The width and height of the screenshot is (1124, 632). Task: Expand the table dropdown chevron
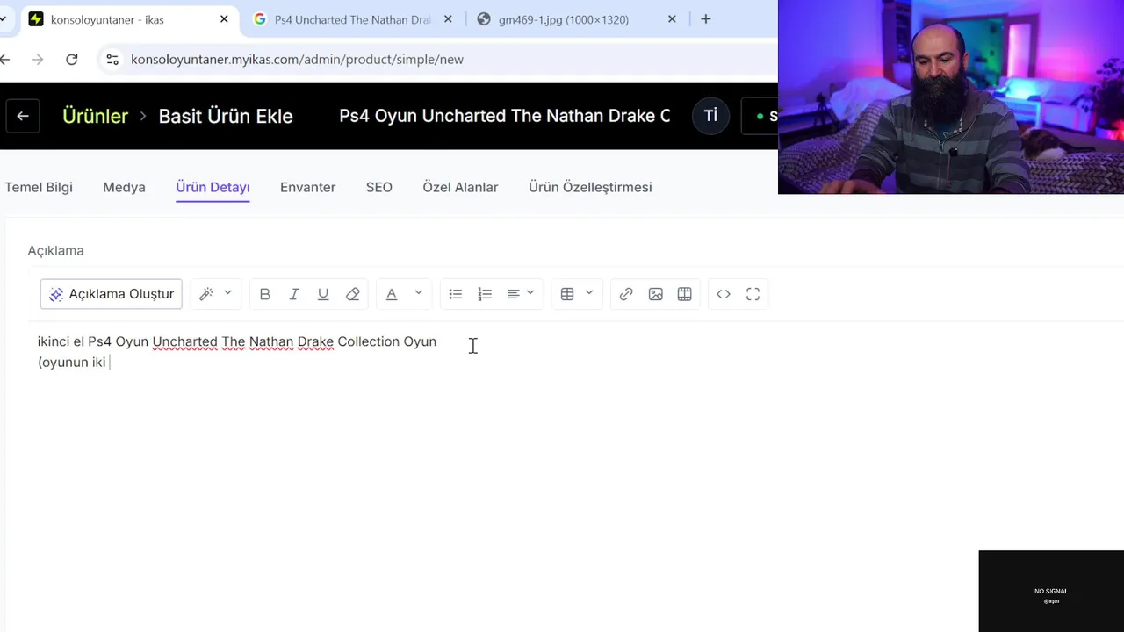coord(589,293)
